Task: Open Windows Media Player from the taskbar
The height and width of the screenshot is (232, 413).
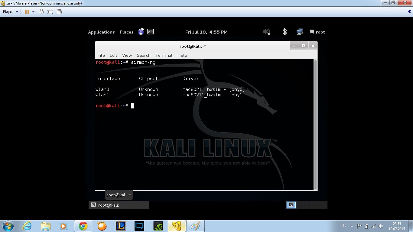Action: click(64, 226)
